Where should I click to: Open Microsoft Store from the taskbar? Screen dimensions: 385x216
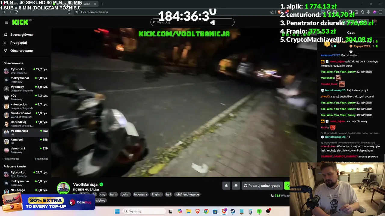[215, 211]
